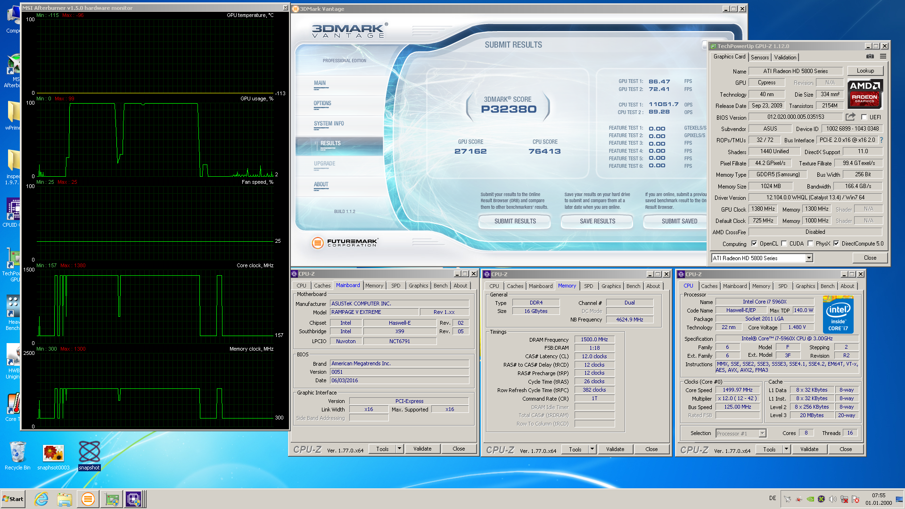The image size is (905, 509).
Task: Click the Core clock graph in Afterburner monitor
Action: coord(156,306)
